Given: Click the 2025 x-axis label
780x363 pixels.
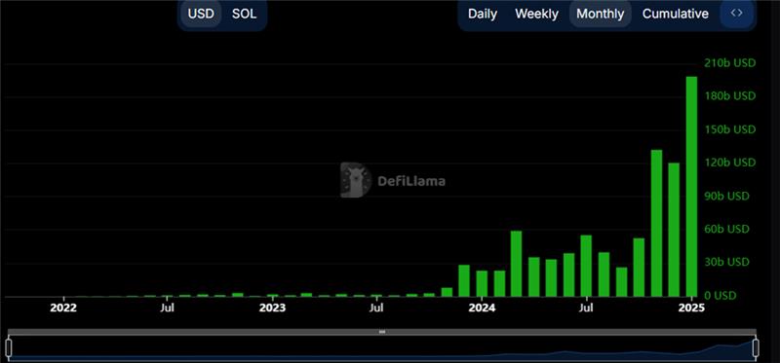Looking at the screenshot, I should pos(691,308).
